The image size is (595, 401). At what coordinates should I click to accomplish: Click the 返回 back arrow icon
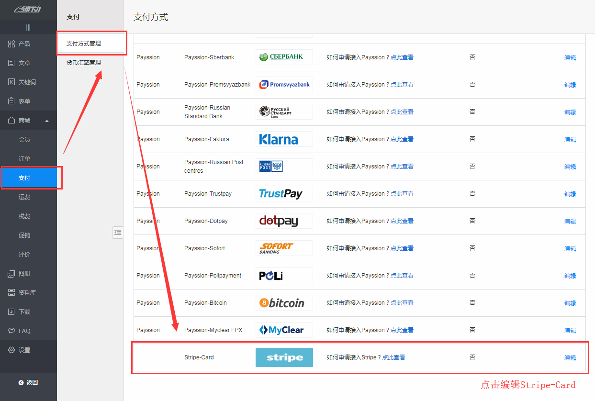pos(21,383)
